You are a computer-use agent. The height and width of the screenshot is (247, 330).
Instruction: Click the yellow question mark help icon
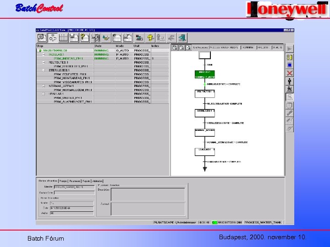(x=150, y=38)
